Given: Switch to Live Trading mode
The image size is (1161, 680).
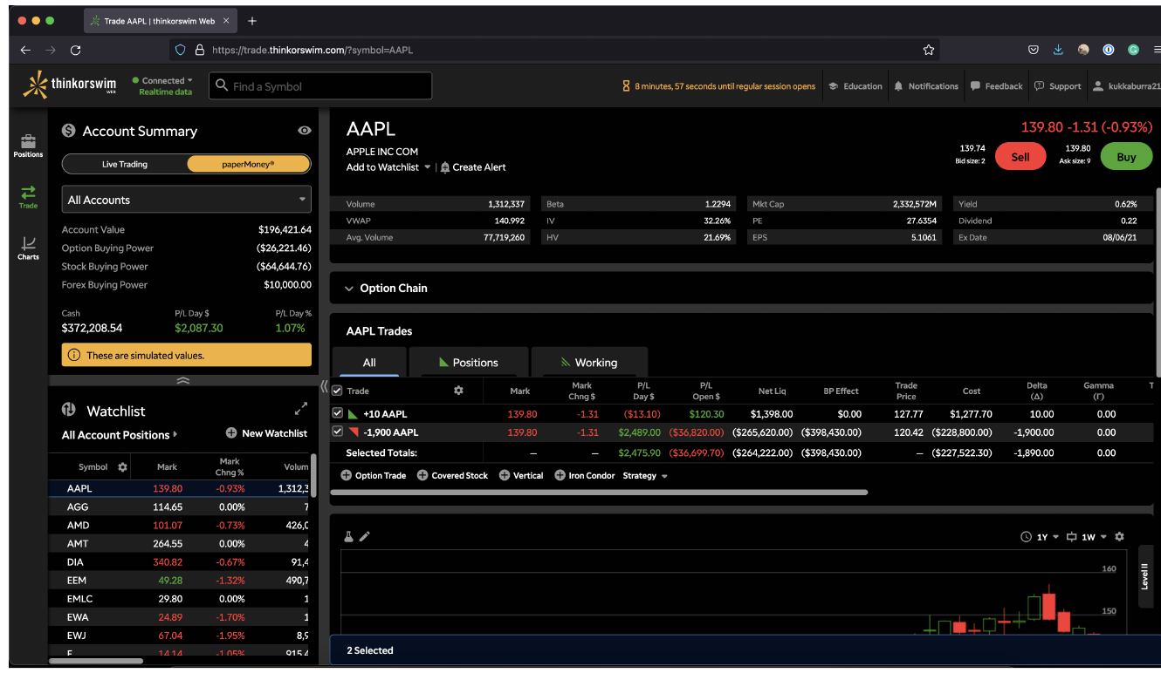Looking at the screenshot, I should (125, 164).
